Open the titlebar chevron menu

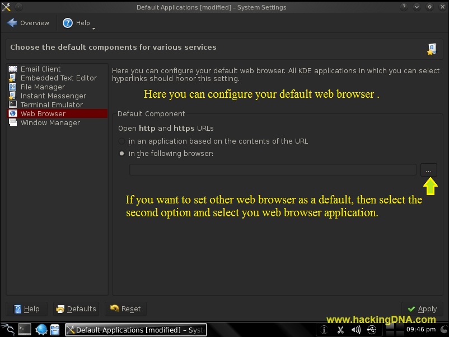point(417,7)
